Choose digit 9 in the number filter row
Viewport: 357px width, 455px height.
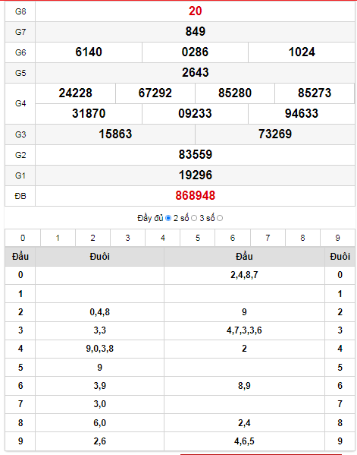click(x=337, y=238)
